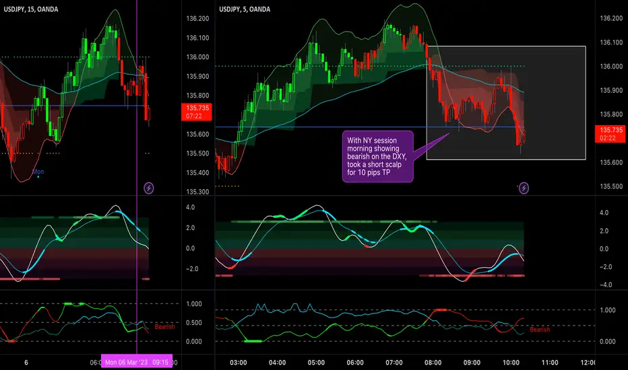Viewport: 628px width, 370px height.
Task: Click the lightning icon on the 15-minute chart
Action: tap(149, 188)
